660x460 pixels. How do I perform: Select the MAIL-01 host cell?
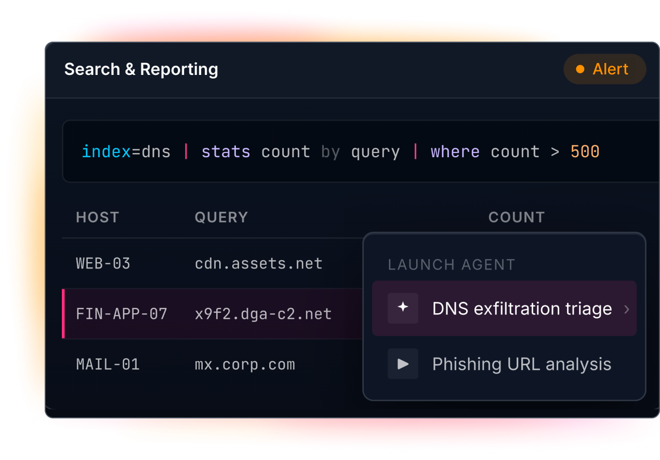pos(108,364)
